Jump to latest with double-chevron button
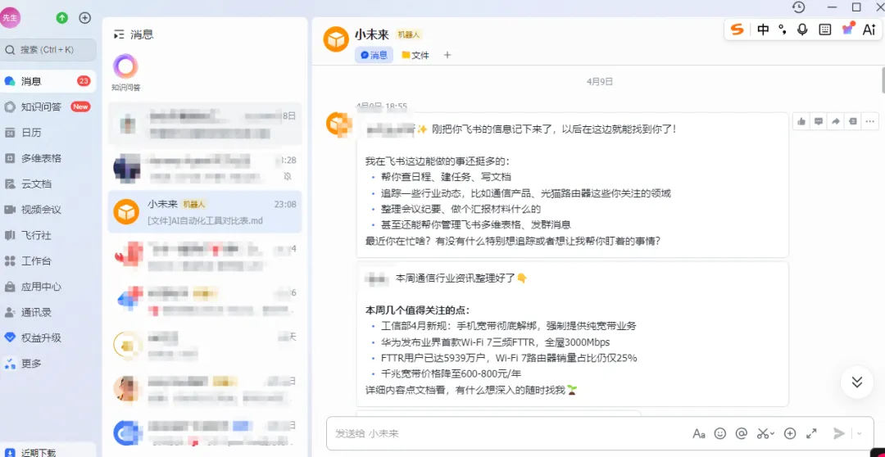The width and height of the screenshot is (885, 457). tap(857, 382)
